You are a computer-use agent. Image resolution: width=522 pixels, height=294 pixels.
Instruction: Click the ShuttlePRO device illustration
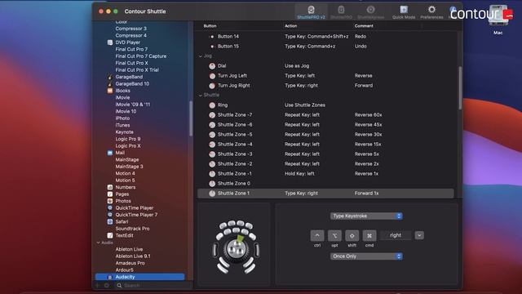[x=236, y=247]
